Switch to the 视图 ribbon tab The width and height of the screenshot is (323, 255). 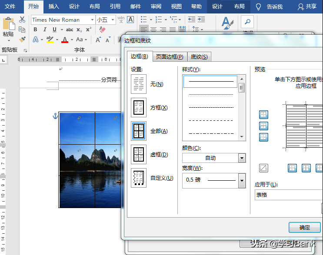coord(176,7)
